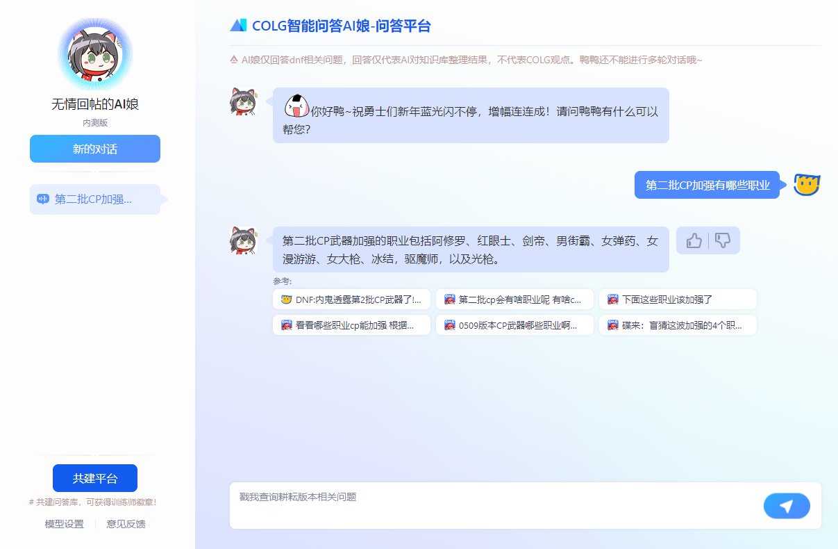
Task: Click the 内测版 label
Action: (95, 122)
